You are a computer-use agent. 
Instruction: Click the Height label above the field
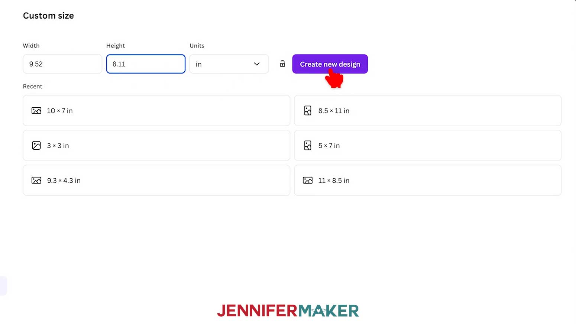coord(116,46)
